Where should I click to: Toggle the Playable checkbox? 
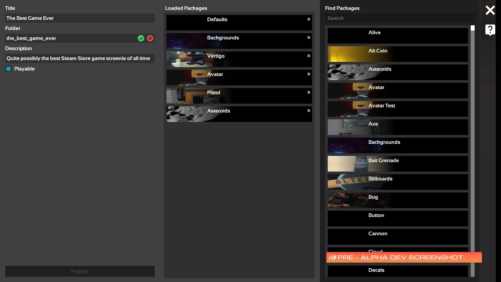[x=9, y=69]
